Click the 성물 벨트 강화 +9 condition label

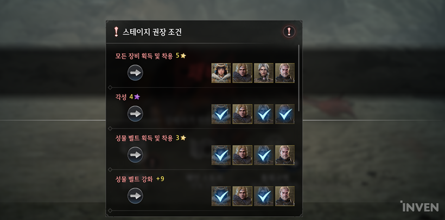pyautogui.click(x=139, y=179)
